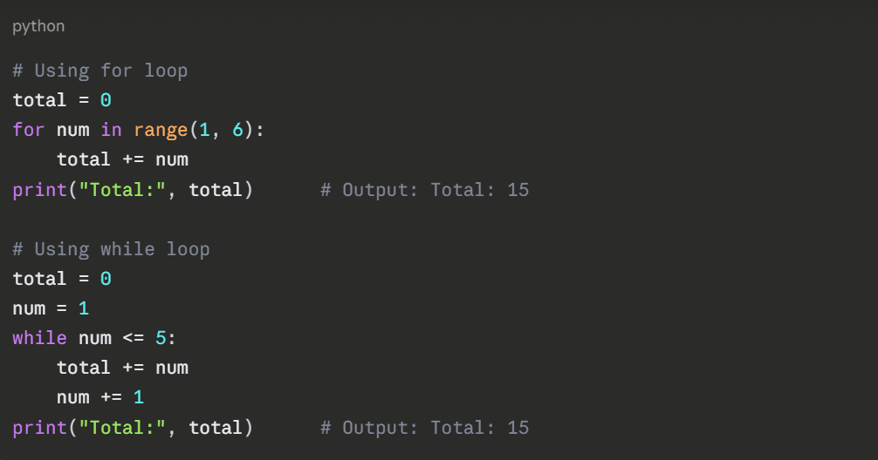This screenshot has height=460, width=878.
Task: Click the purple "while" keyword
Action: [x=39, y=338]
